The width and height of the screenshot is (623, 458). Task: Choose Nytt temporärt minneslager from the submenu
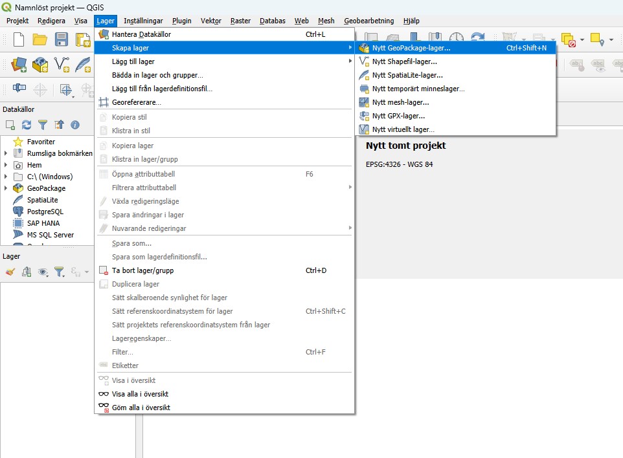(455, 89)
